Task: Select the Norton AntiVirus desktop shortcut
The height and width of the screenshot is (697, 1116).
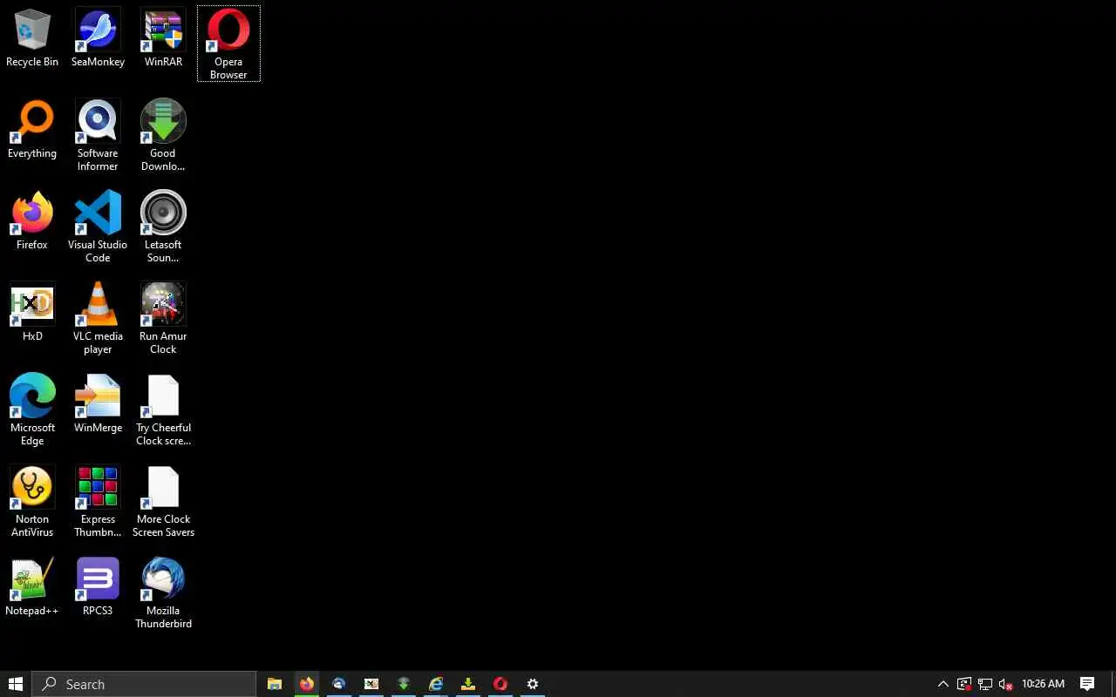Action: point(32,502)
